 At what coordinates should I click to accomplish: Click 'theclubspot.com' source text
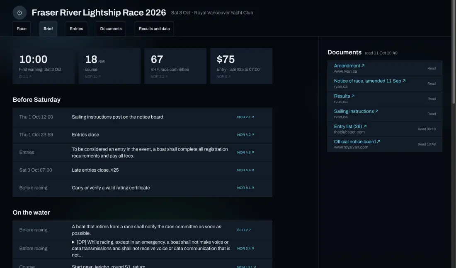[x=349, y=132]
